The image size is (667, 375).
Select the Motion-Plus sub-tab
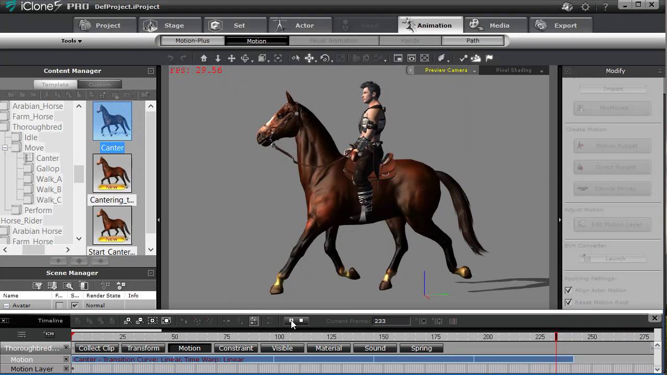[x=192, y=41]
